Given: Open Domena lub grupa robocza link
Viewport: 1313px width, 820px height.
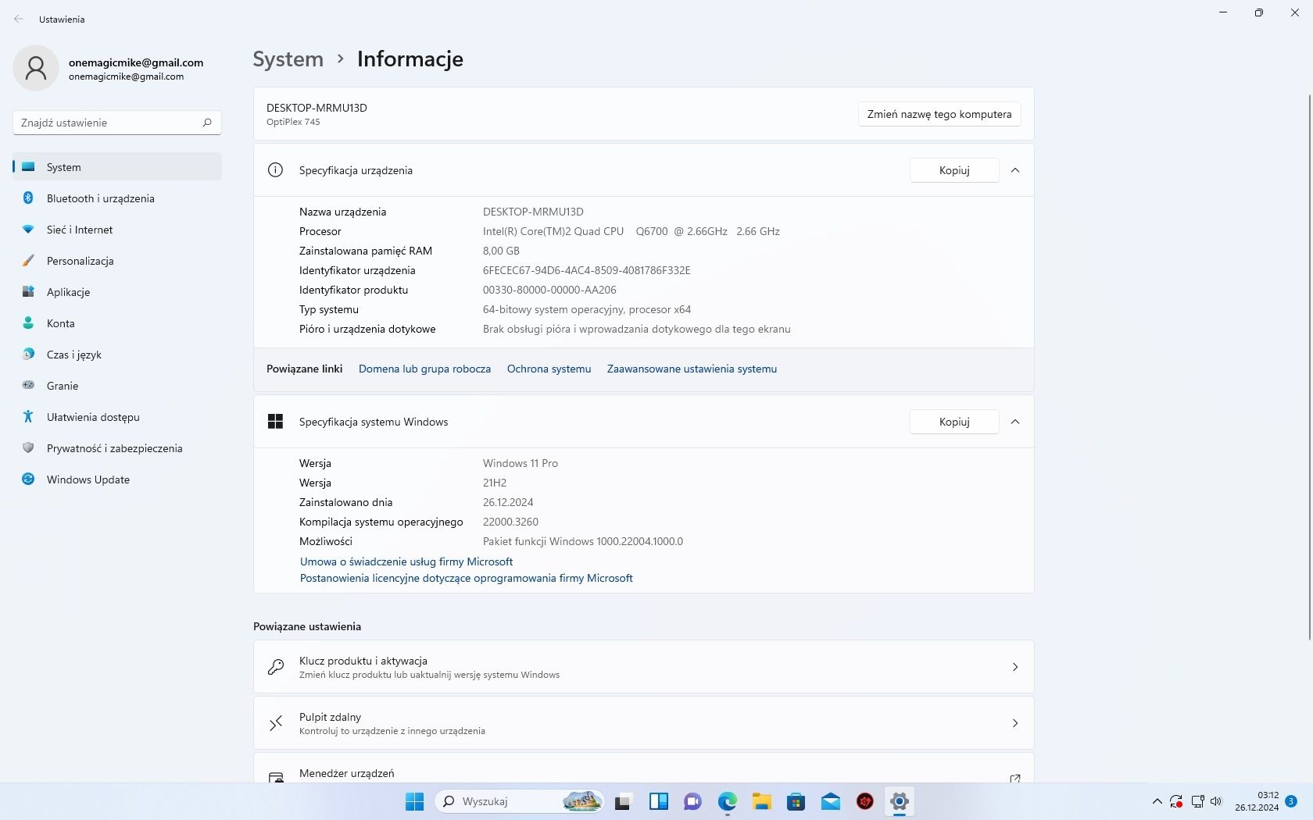Looking at the screenshot, I should (x=424, y=369).
